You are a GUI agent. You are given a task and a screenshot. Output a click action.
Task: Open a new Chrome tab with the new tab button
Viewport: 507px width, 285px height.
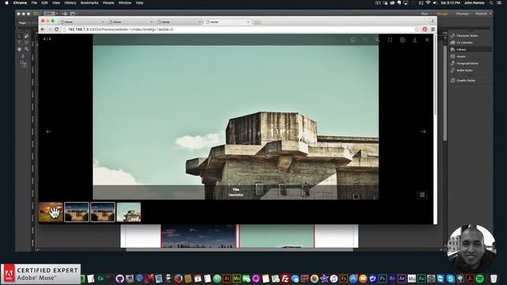click(257, 22)
